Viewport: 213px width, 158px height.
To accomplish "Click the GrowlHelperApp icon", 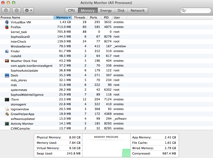I will click(x=7, y=114).
